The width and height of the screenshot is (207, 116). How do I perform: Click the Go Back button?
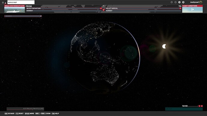click(x=10, y=114)
